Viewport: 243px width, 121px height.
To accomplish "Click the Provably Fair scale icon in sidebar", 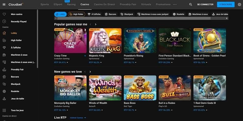I will [4, 70].
